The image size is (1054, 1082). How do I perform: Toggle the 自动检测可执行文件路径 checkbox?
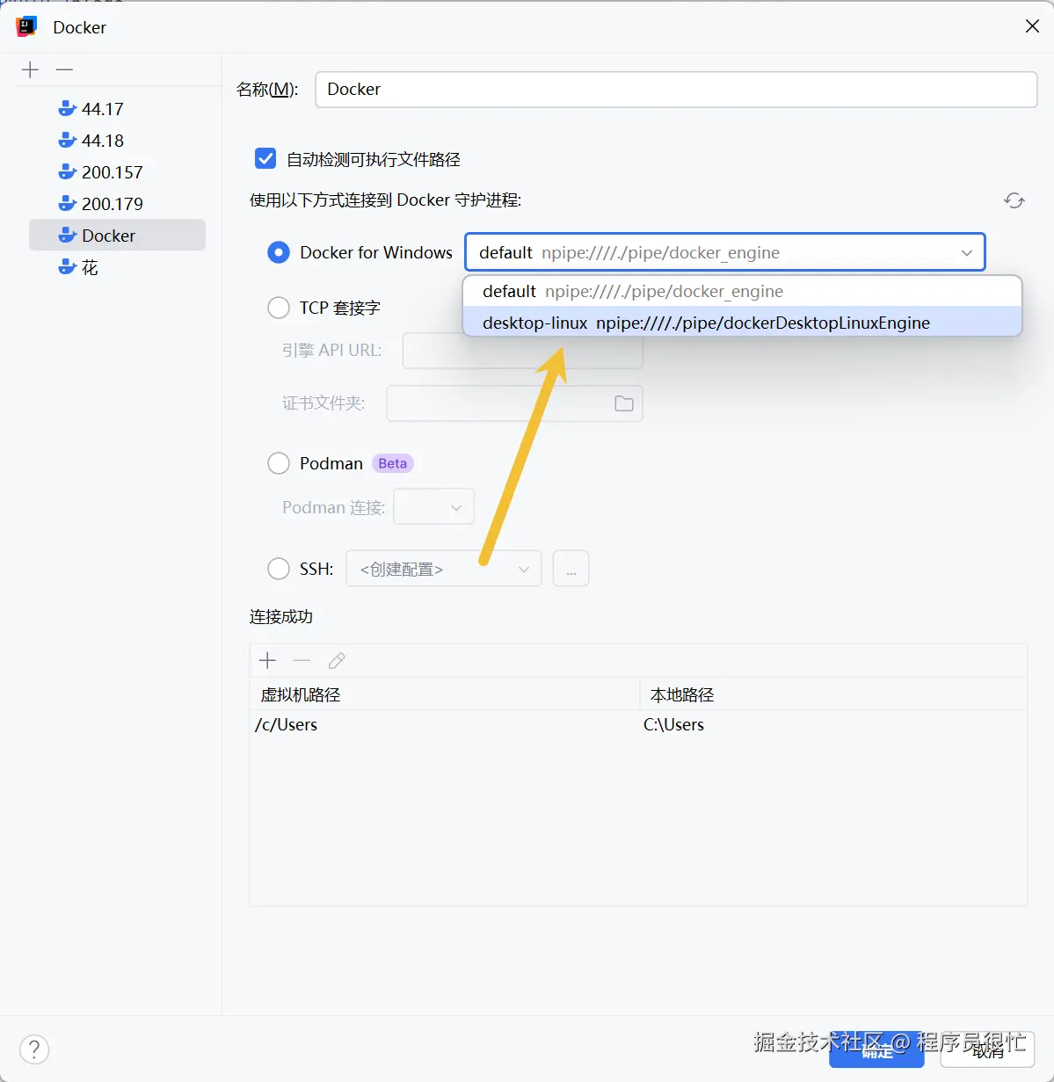265,159
